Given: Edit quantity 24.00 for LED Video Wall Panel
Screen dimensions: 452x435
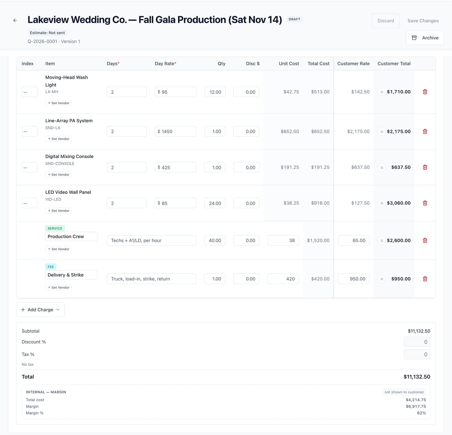Looking at the screenshot, I should (x=215, y=203).
